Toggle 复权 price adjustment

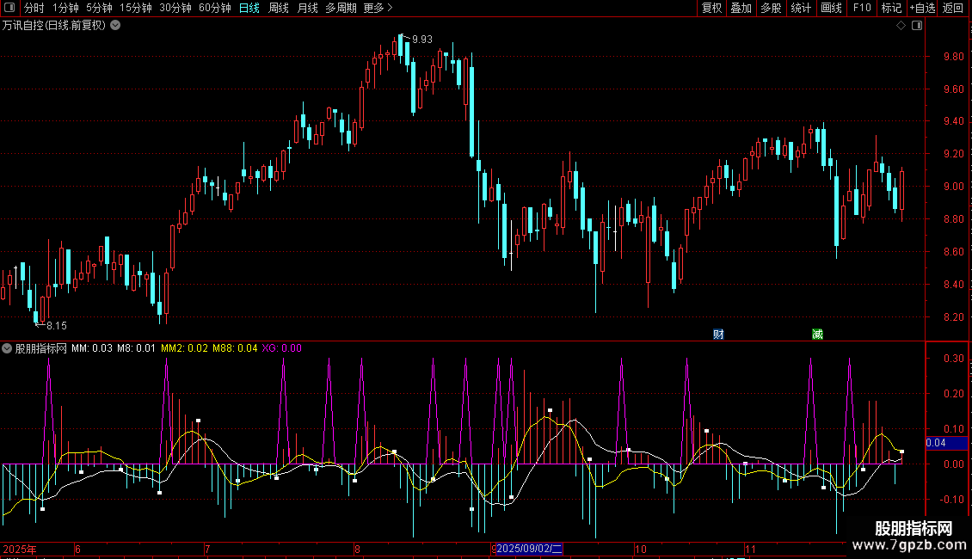coord(711,8)
